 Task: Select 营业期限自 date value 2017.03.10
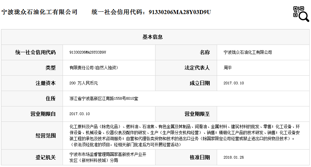click(79, 114)
